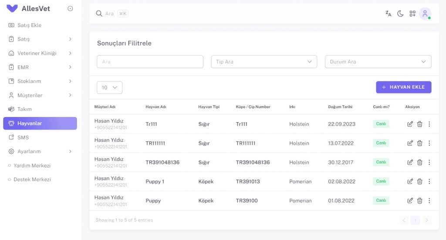Focus the Ara filter input field

click(150, 62)
